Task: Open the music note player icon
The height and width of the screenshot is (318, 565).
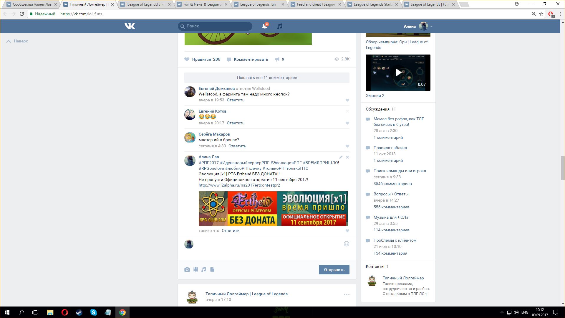Action: tap(280, 26)
